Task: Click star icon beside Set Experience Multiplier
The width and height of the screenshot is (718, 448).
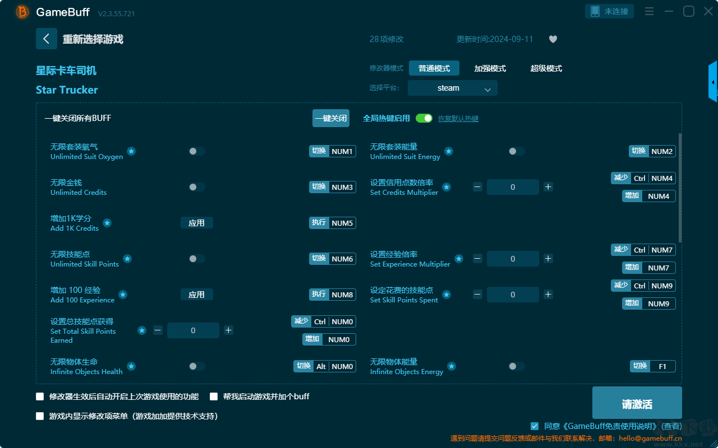Action: [x=459, y=259]
